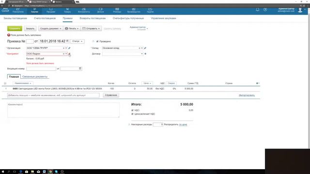Expand the Создать документ dropdown
The width and height of the screenshot is (310, 174).
pos(50,29)
